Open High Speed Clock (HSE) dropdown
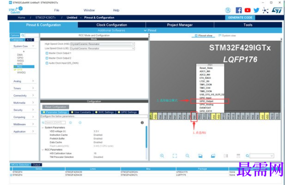This screenshot has width=293, height=185. tap(102, 44)
